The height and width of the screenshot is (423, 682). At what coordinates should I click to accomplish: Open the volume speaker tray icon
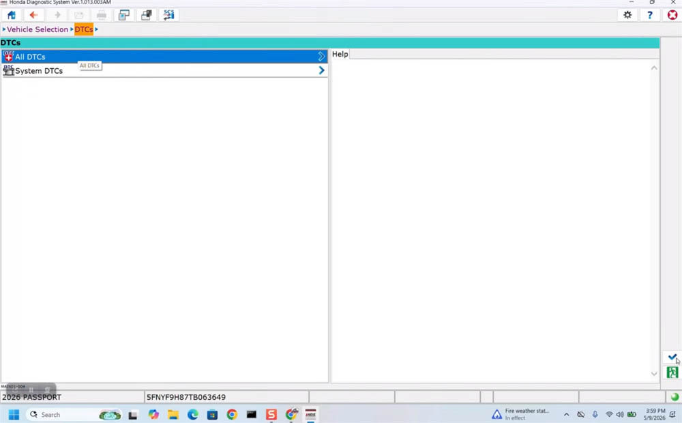(x=620, y=415)
